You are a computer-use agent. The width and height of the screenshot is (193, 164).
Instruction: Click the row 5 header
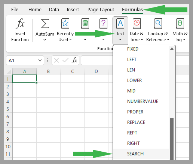pyautogui.click(x=8, y=109)
